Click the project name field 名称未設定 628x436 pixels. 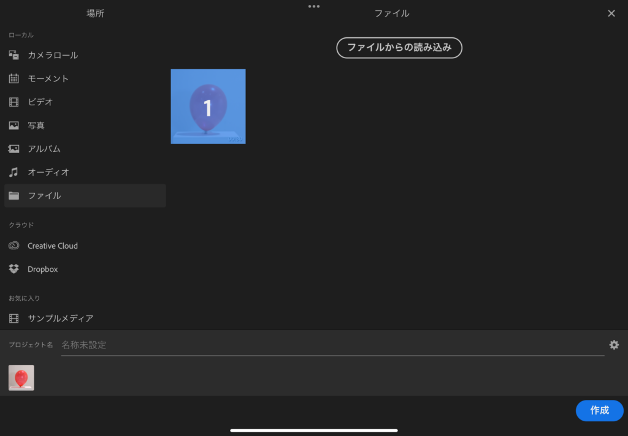click(x=331, y=345)
